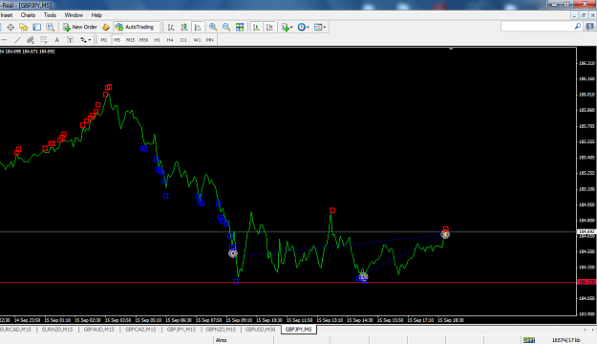Click the search magnifier icon

pyautogui.click(x=578, y=27)
